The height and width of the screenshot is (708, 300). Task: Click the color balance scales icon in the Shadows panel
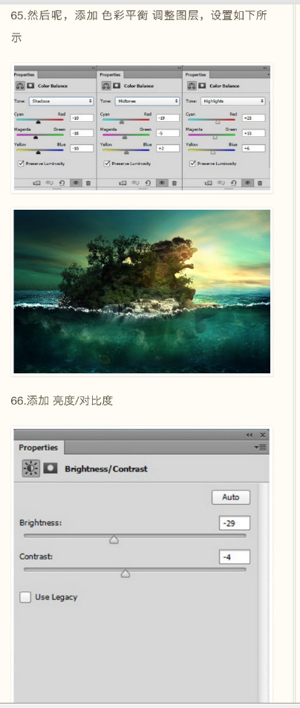[x=19, y=86]
